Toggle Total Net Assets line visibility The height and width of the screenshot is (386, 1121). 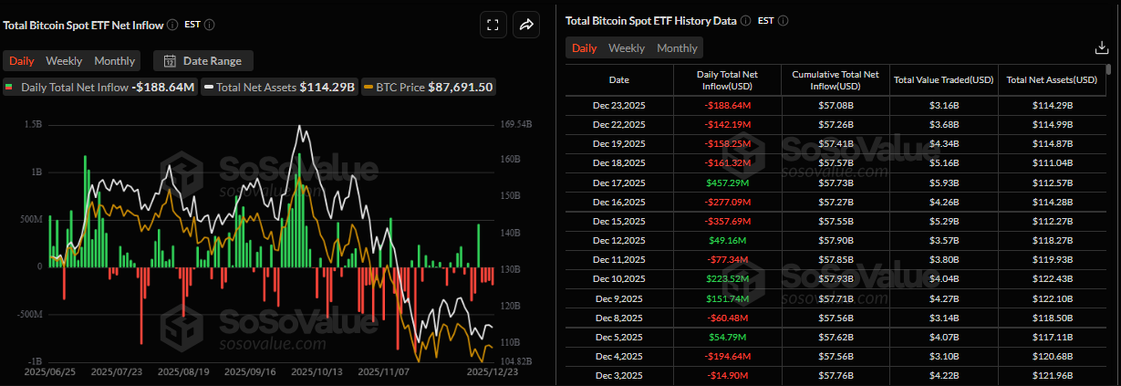[278, 88]
